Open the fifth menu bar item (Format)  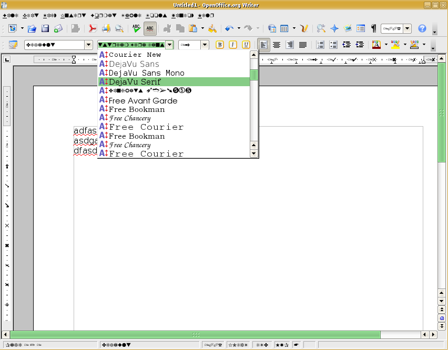(x=104, y=15)
